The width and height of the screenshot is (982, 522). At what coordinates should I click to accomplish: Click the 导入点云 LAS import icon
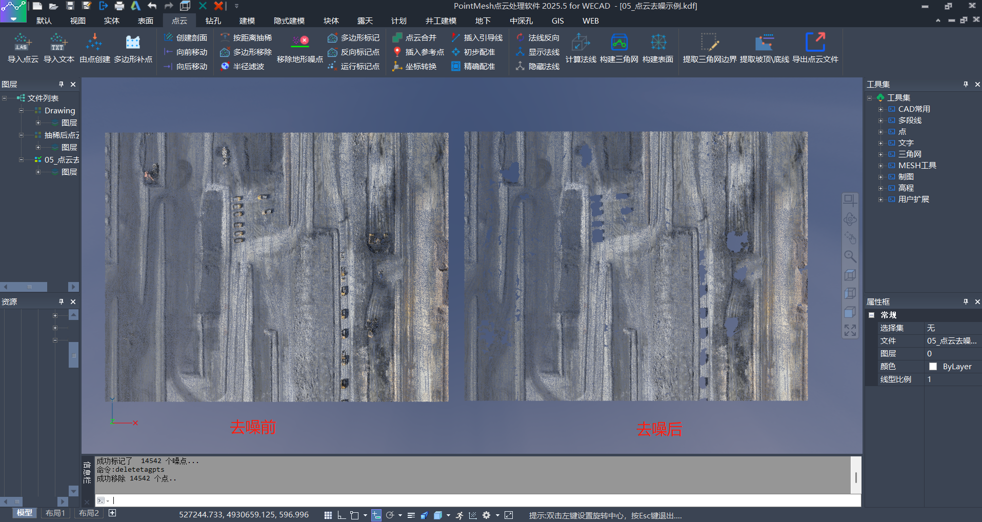coord(23,43)
